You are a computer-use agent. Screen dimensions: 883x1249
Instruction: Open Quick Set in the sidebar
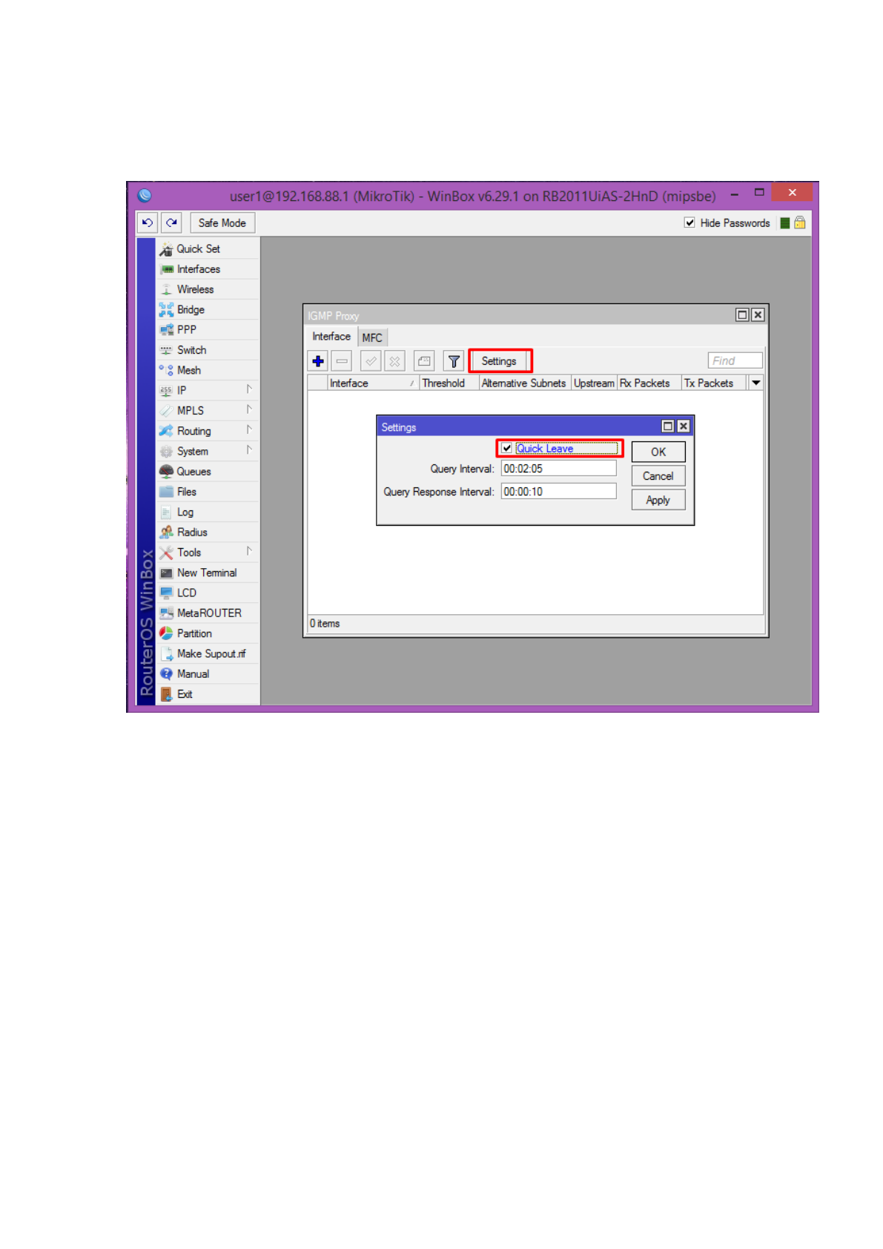(208, 249)
